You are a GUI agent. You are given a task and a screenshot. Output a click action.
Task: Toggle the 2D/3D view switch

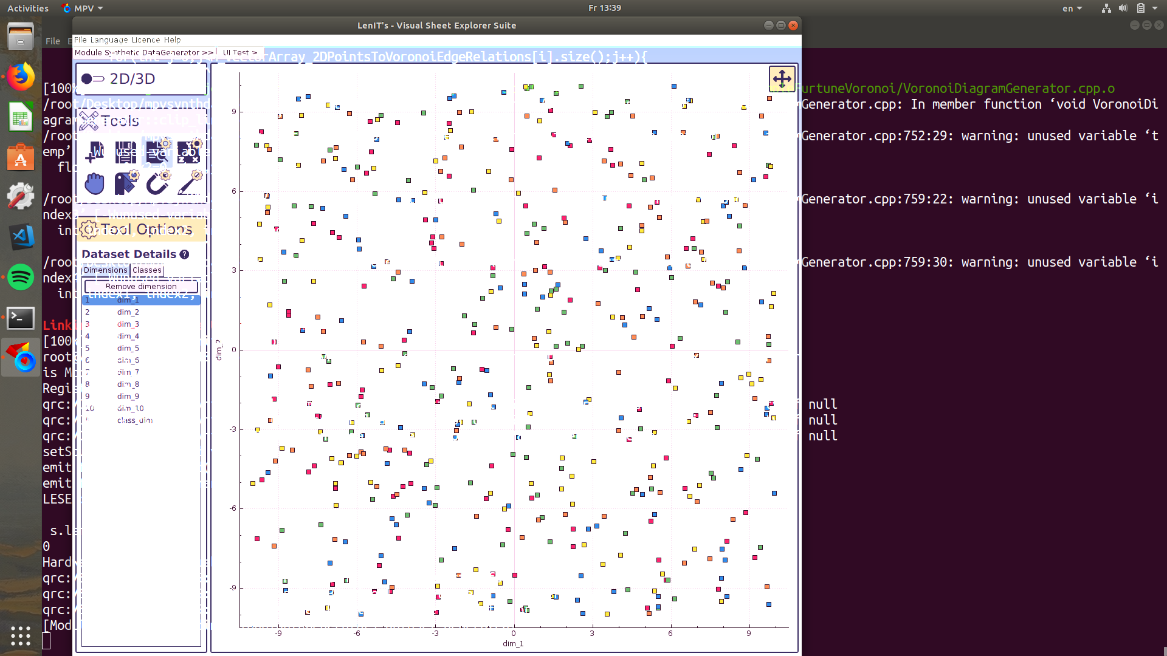[94, 79]
